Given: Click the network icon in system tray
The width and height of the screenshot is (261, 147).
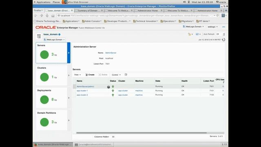Looking at the screenshot, I should pos(189,2).
